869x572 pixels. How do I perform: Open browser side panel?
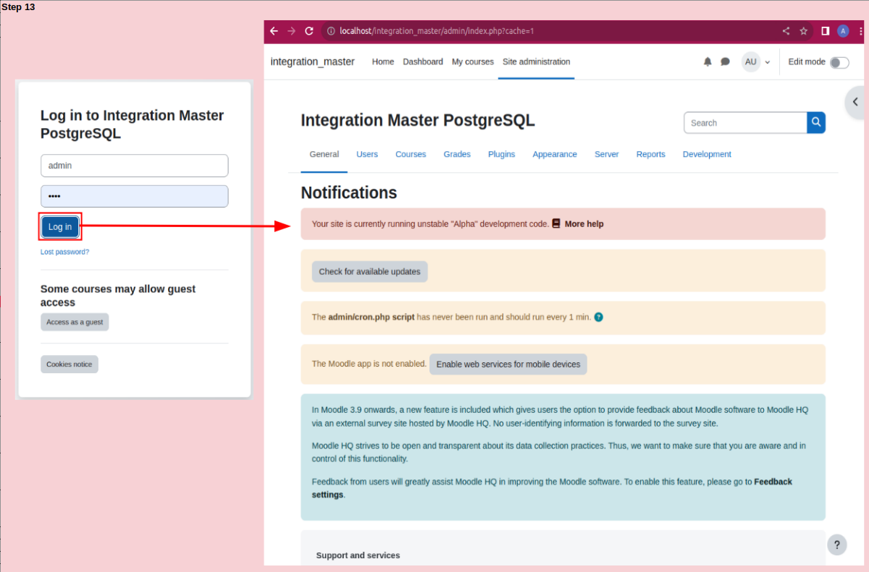[825, 31]
